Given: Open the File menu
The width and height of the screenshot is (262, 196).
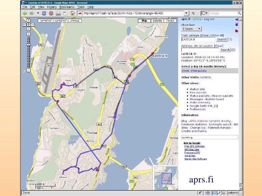Looking at the screenshot, I should pyautogui.click(x=25, y=7).
